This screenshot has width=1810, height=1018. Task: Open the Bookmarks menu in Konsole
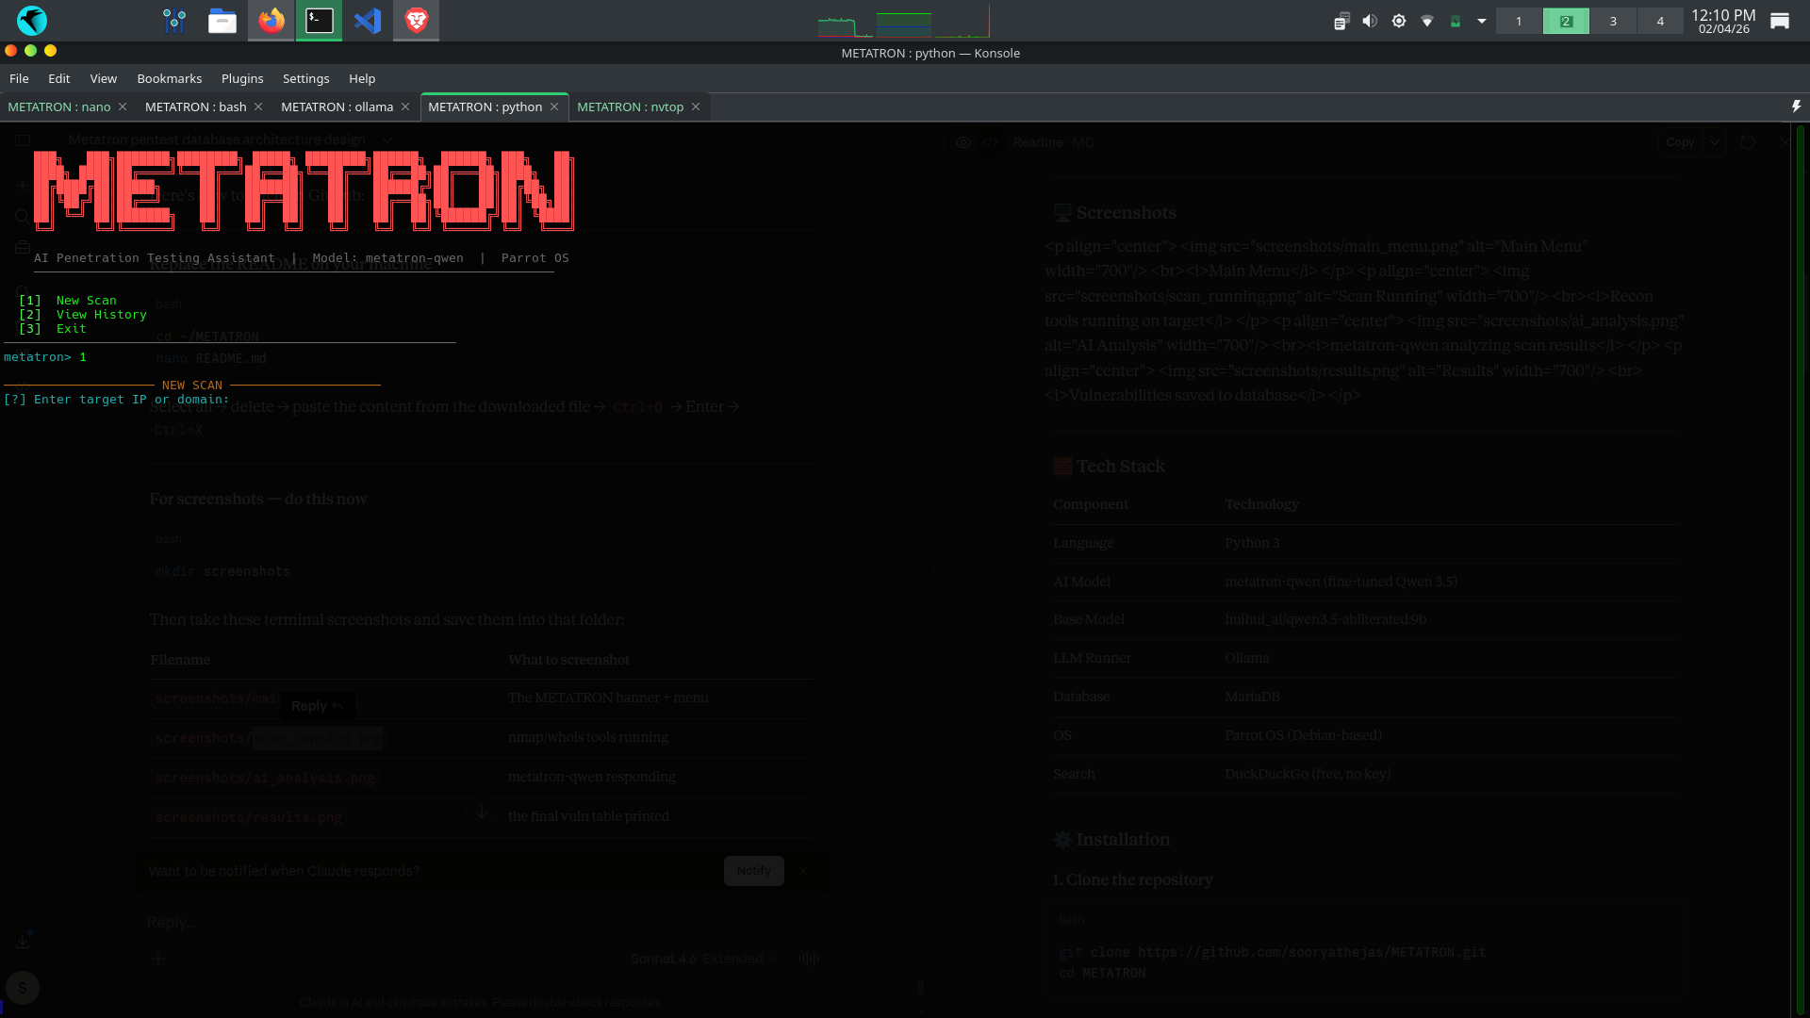[169, 78]
